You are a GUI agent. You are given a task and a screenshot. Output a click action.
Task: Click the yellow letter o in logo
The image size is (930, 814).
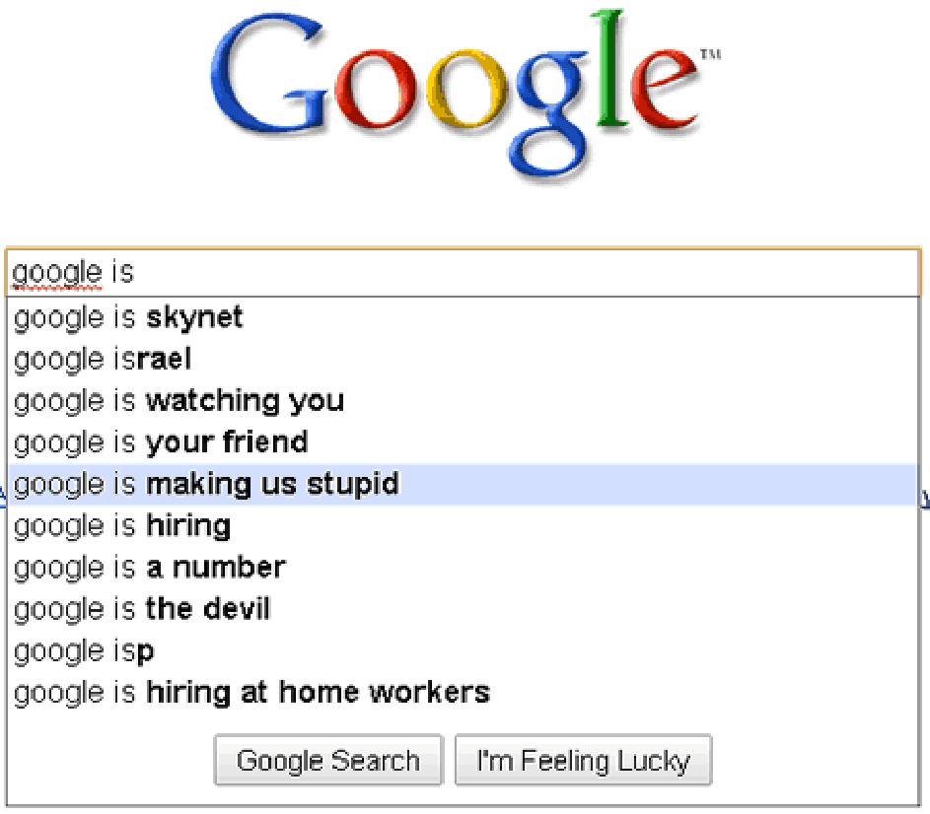click(468, 90)
